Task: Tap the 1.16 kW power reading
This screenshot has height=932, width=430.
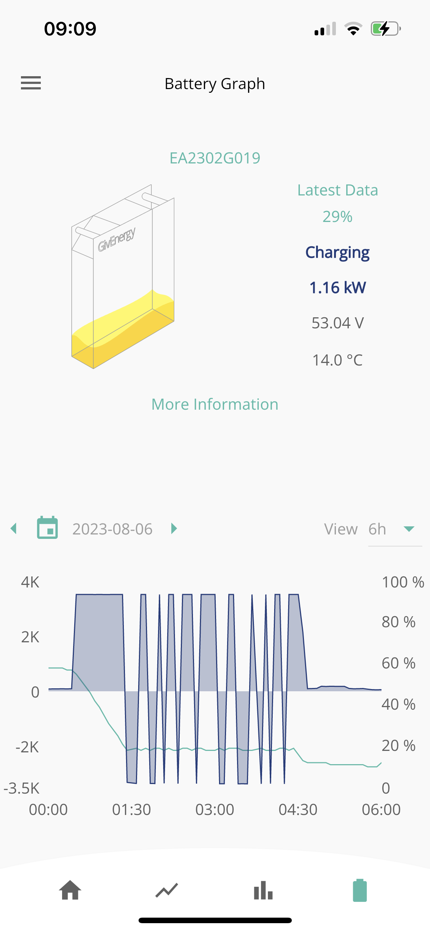Action: [x=337, y=287]
